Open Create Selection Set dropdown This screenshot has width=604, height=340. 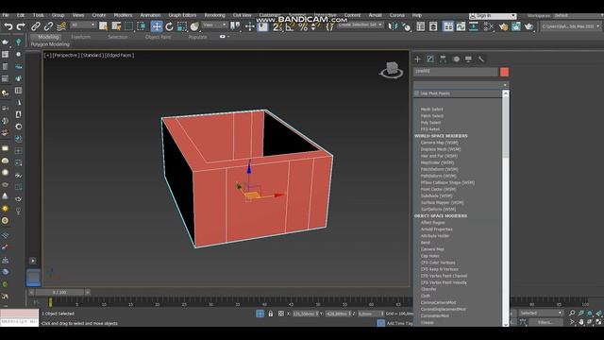361,25
